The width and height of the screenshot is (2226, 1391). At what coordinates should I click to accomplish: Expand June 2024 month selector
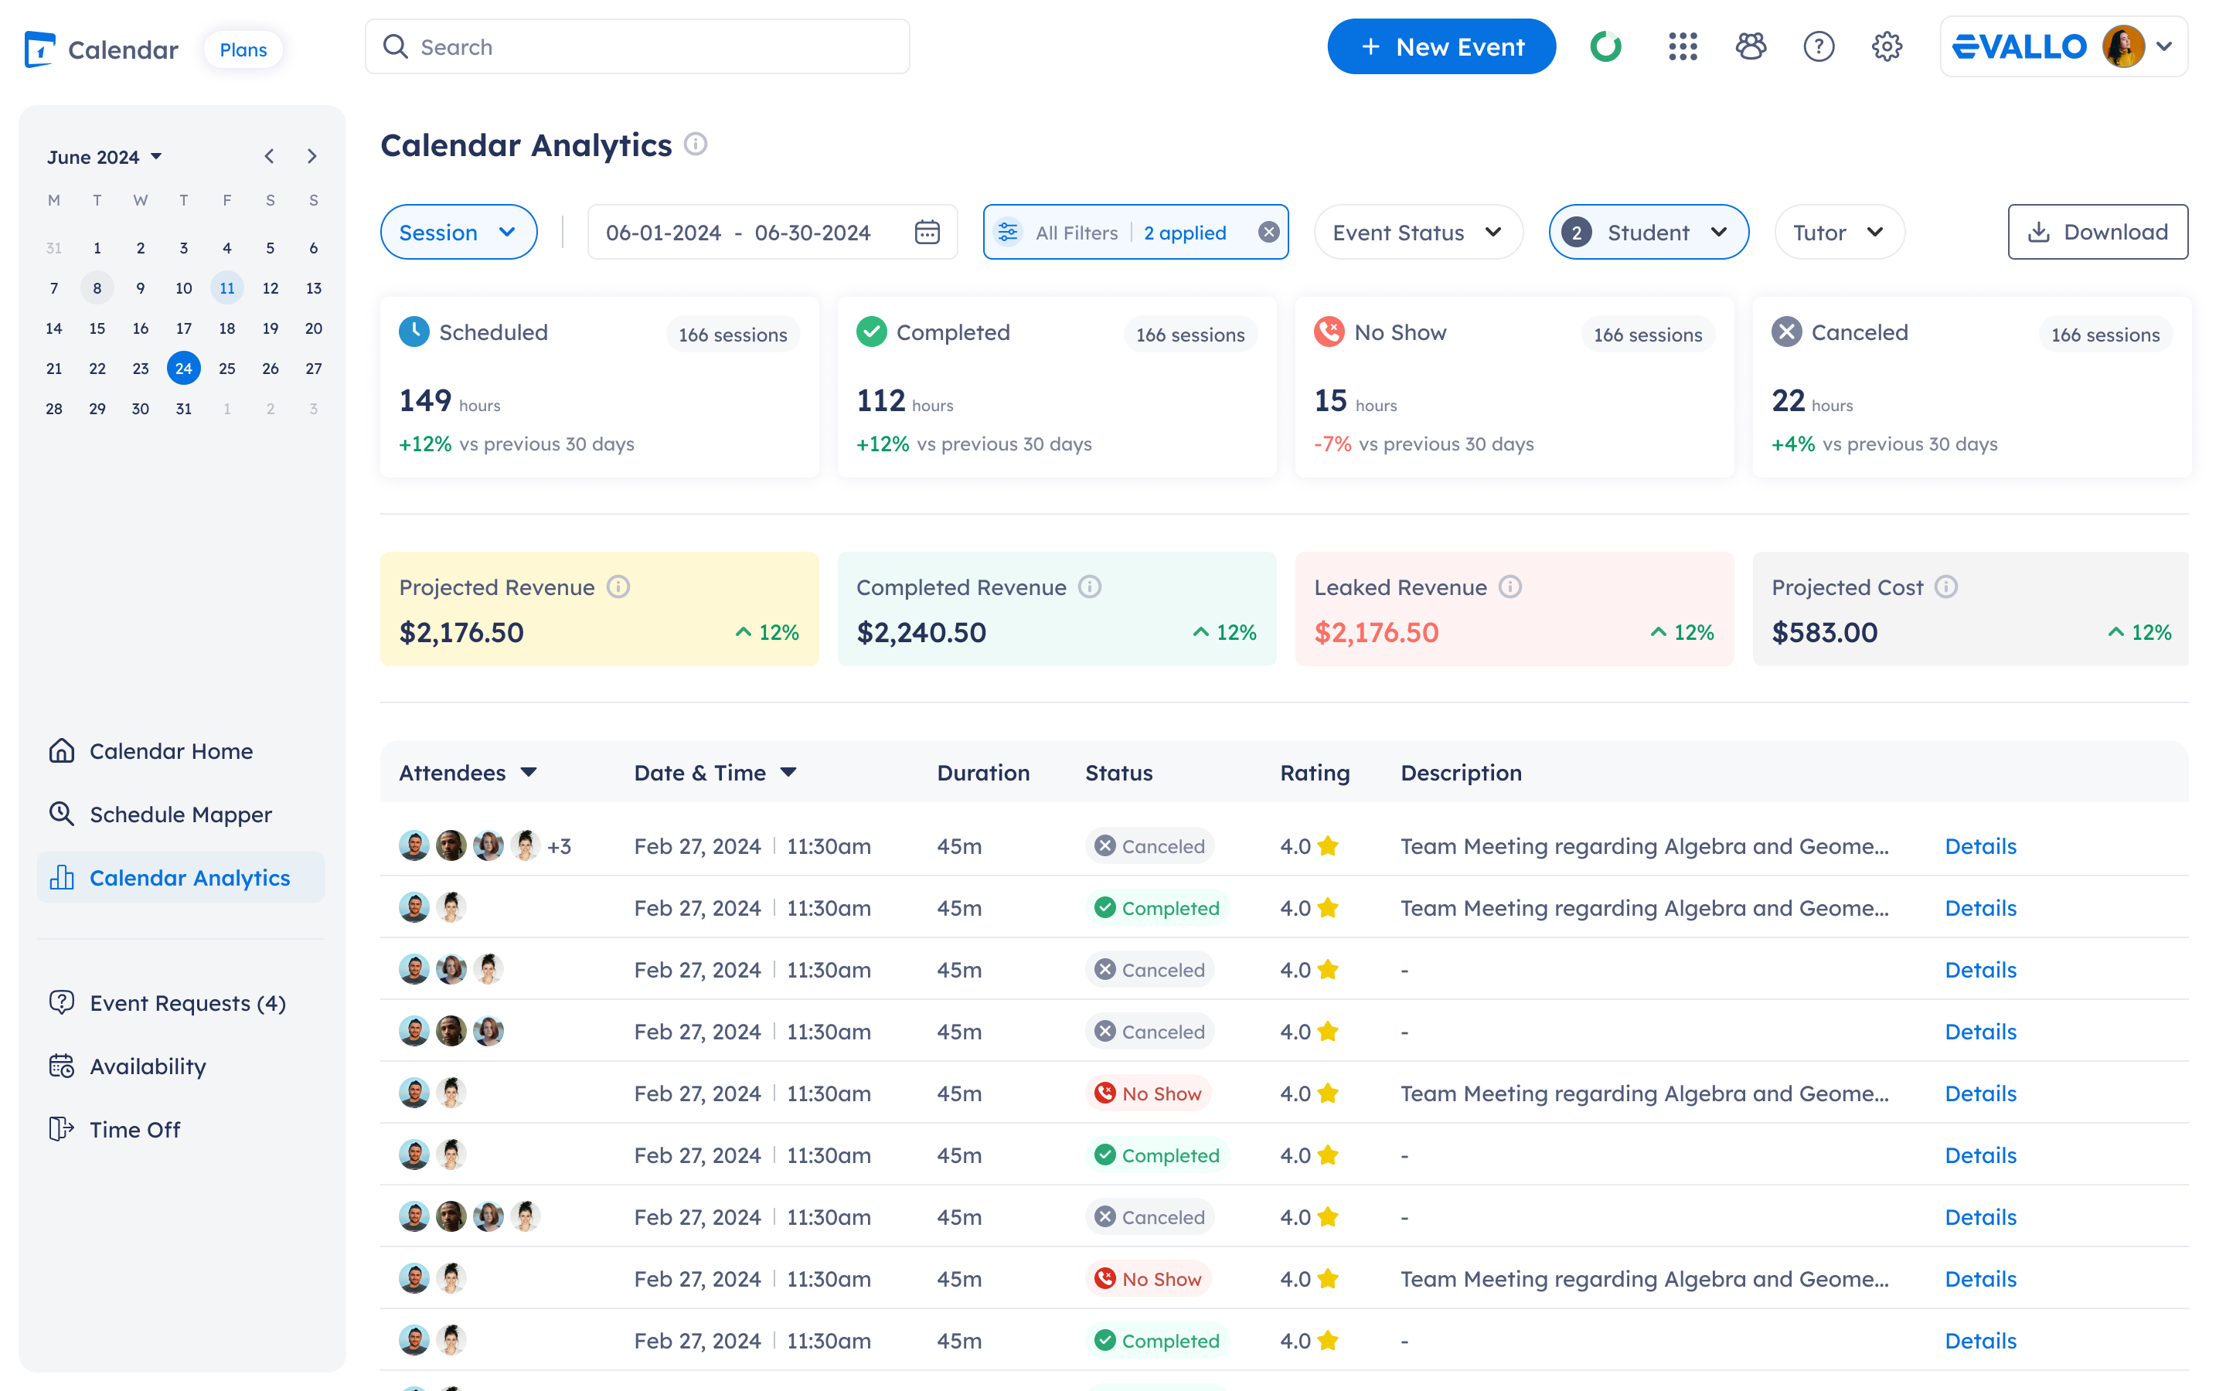pyautogui.click(x=105, y=158)
